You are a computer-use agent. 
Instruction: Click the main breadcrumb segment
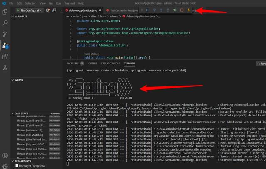coord(76,17)
